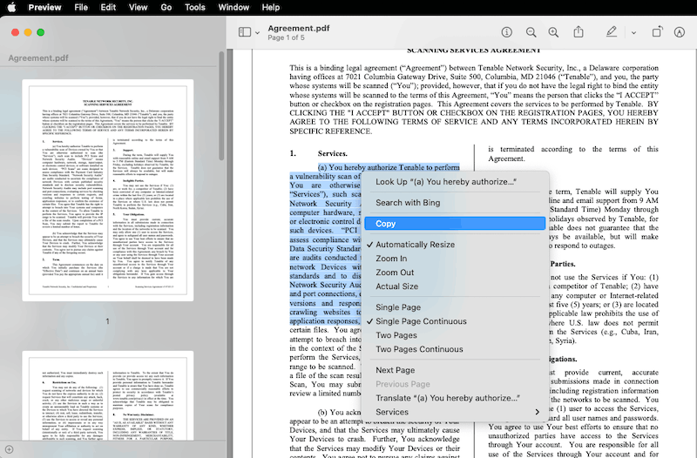This screenshot has width=697, height=458.
Task: Toggle Automatically Resize in context menu
Action: [415, 245]
